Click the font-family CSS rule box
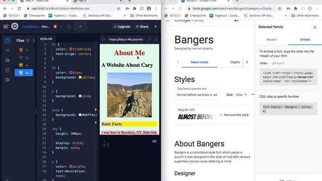 [x=288, y=109]
